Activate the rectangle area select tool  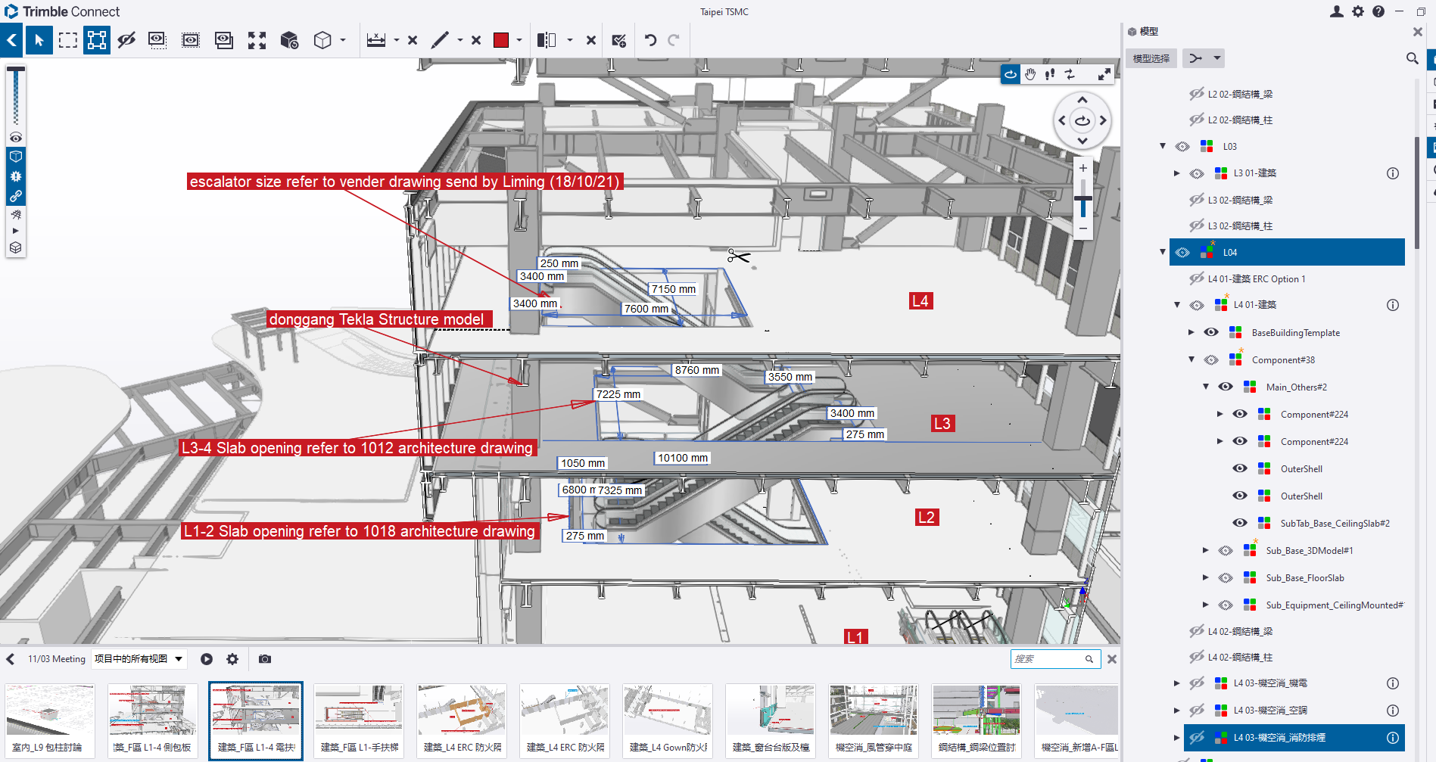click(68, 40)
